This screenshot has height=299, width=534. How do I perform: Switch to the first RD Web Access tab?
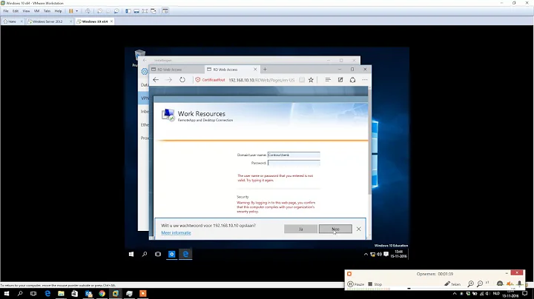click(177, 70)
